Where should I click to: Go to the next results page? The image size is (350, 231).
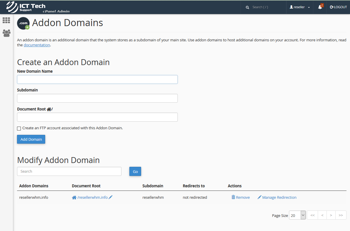pos(331,215)
